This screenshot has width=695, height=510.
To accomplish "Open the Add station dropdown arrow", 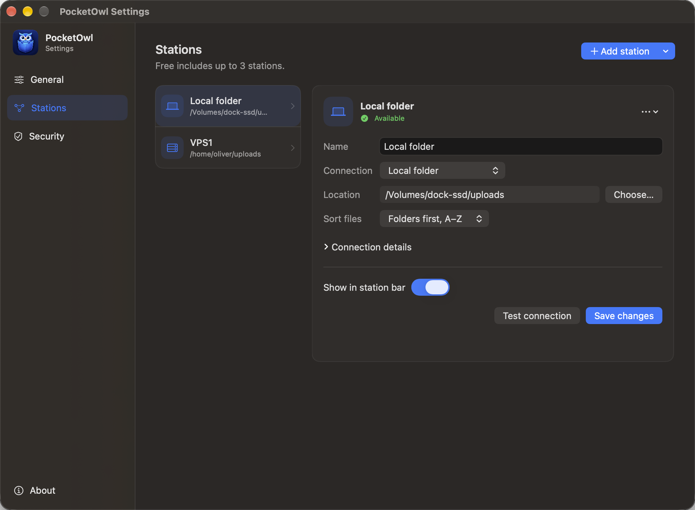I will click(x=666, y=51).
